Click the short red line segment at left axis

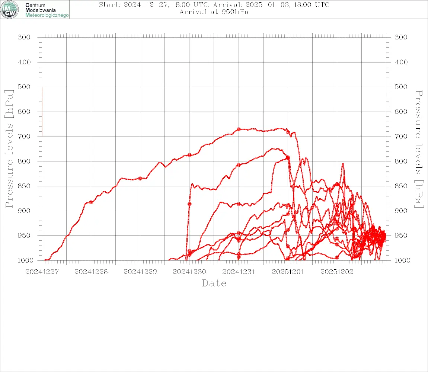click(x=42, y=112)
